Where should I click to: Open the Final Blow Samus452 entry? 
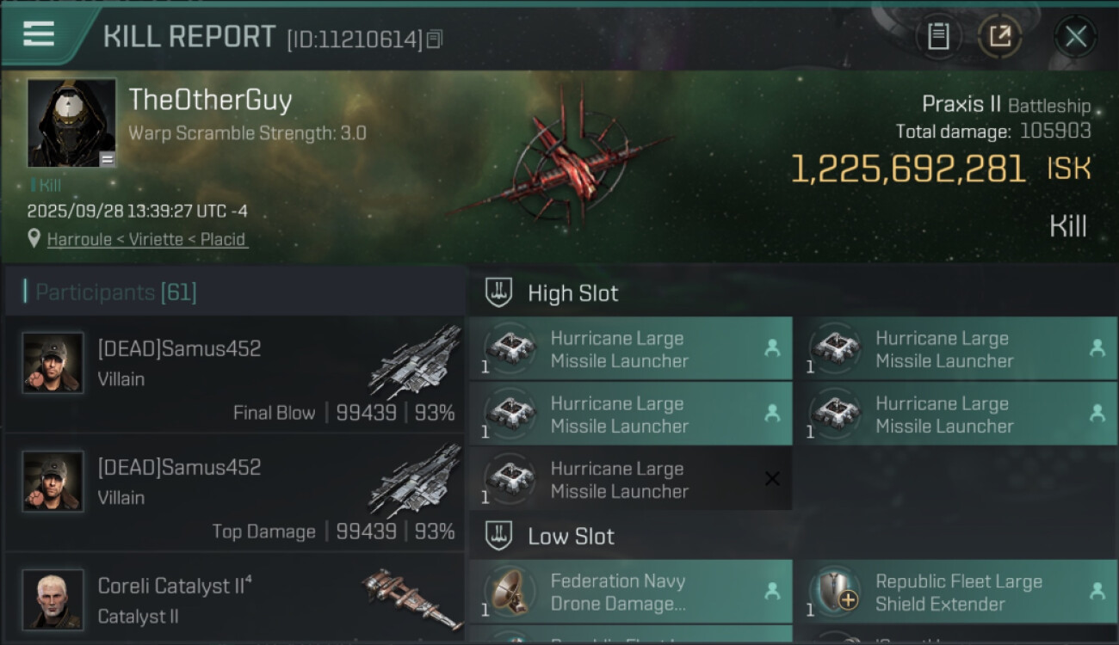coord(236,375)
